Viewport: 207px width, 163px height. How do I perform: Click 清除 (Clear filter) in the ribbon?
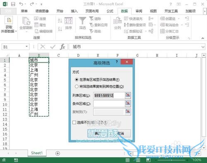95,19
